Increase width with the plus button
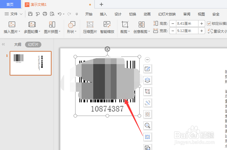Image resolution: width=227 pixels, height=150 pixels. [202, 31]
